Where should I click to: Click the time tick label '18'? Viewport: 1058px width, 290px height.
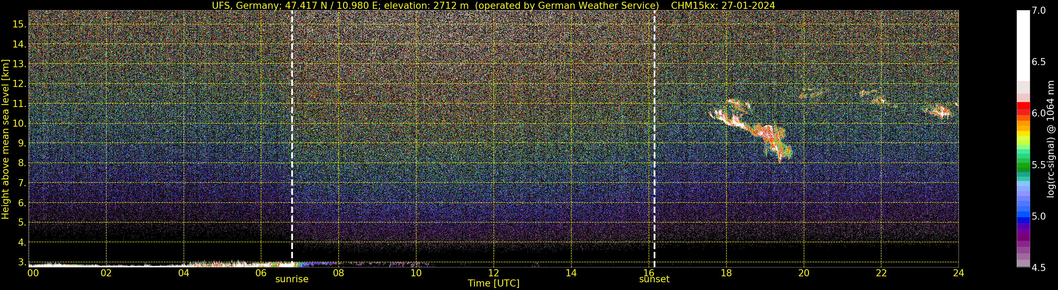[x=726, y=273]
